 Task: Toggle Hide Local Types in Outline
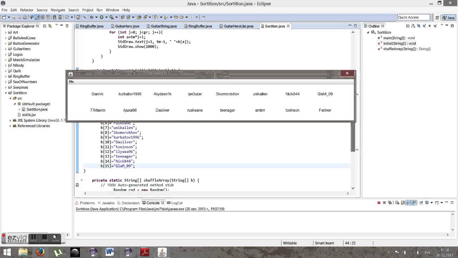point(435,26)
